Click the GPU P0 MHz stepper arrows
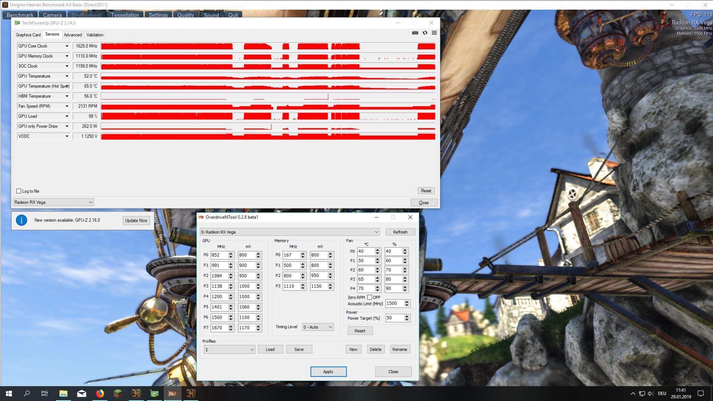Viewport: 713px width, 401px height. (x=231, y=255)
